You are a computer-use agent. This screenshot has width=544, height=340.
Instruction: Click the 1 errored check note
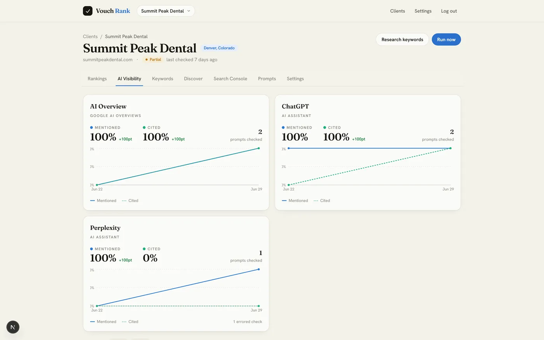point(248,322)
